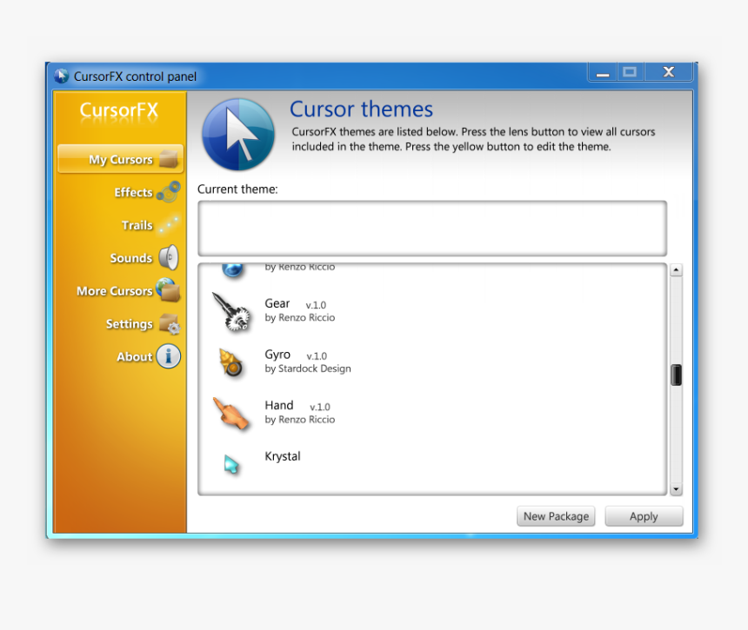Click the Trails sparkle icon

pos(169,224)
